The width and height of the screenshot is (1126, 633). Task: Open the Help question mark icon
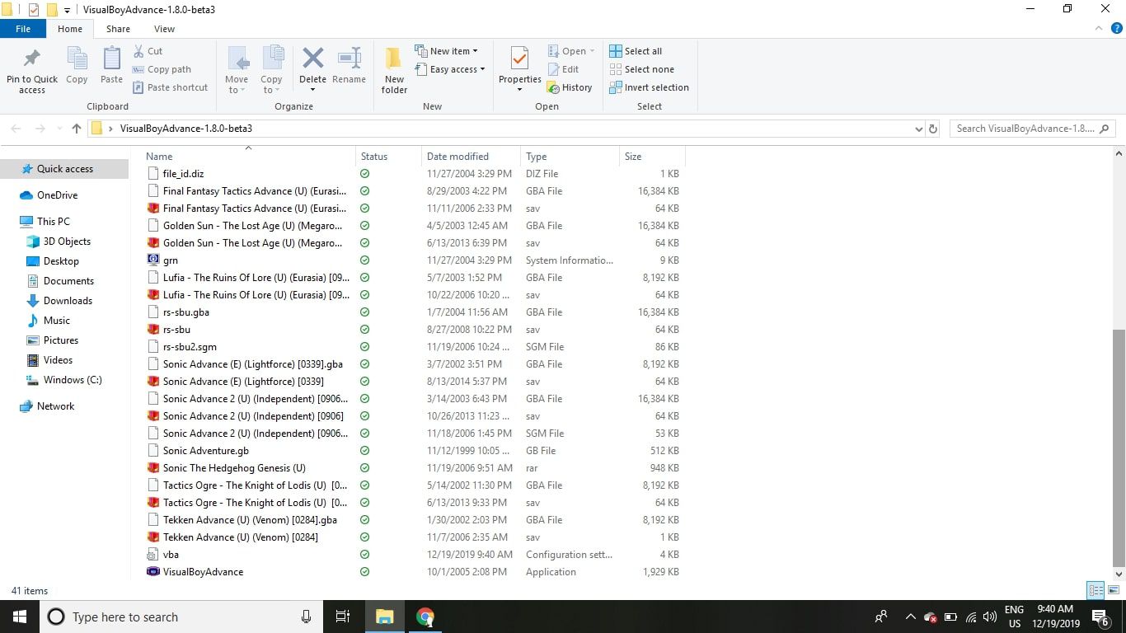click(x=1117, y=29)
